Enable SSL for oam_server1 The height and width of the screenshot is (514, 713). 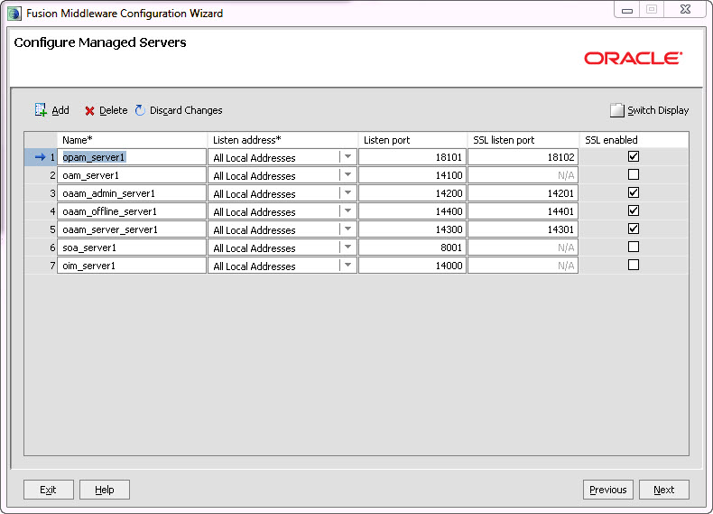(x=634, y=174)
